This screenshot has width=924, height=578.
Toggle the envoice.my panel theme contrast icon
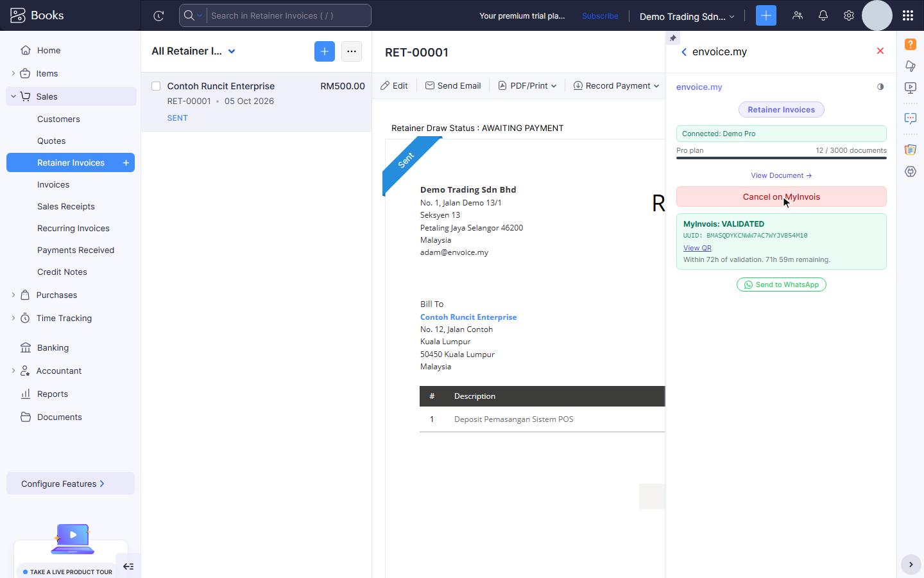880,87
